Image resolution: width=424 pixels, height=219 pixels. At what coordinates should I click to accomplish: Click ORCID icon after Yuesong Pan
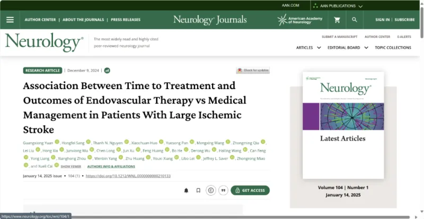(192, 142)
